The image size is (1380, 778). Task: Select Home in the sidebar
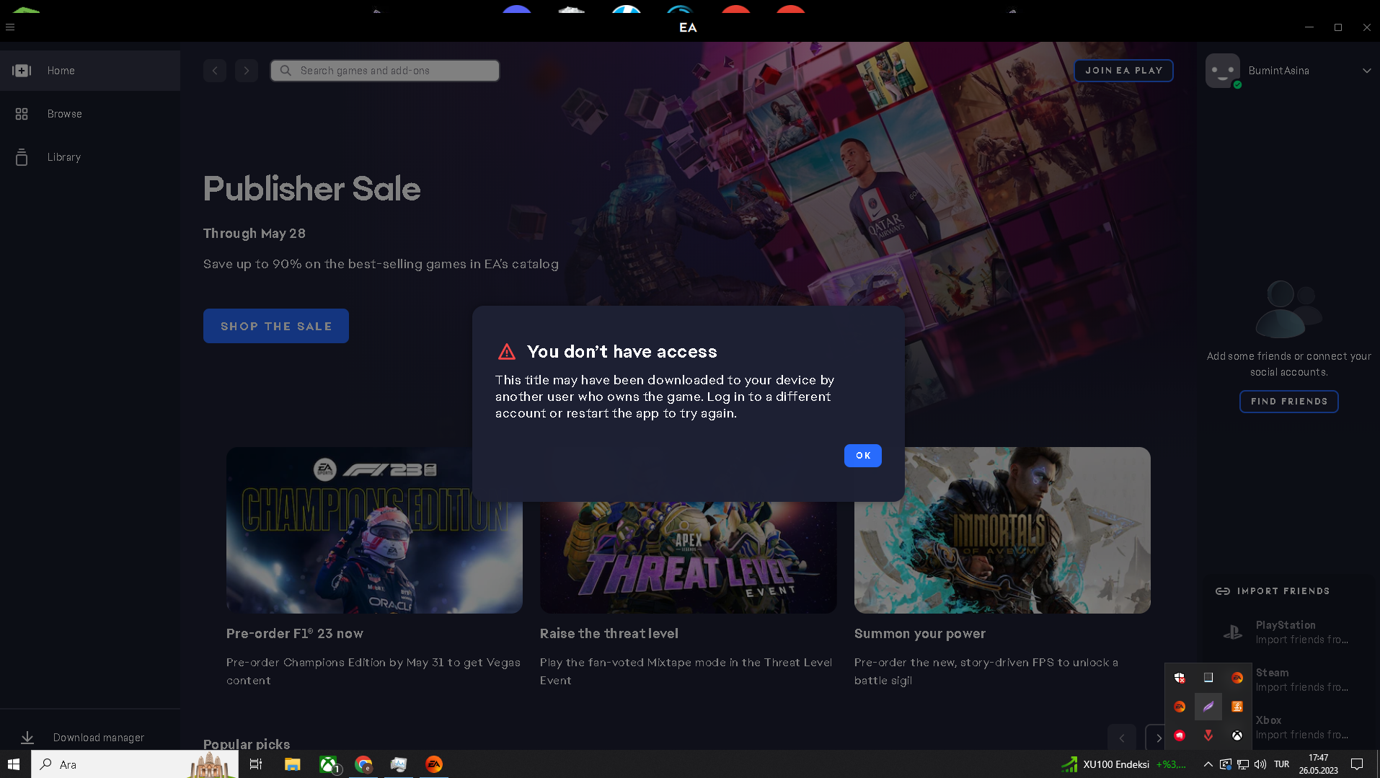click(x=90, y=71)
